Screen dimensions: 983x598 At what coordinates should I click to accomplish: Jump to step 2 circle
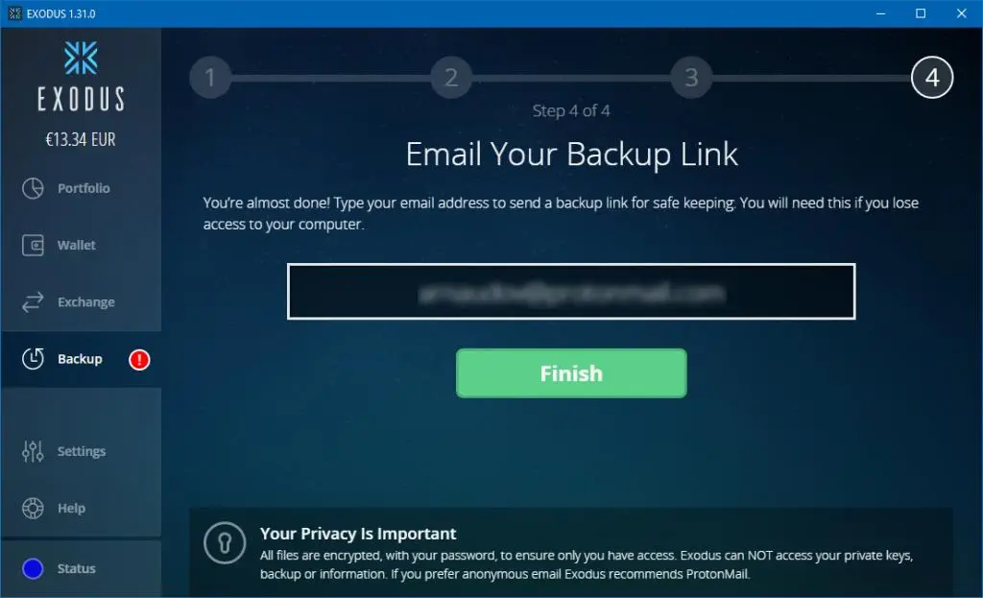(451, 77)
